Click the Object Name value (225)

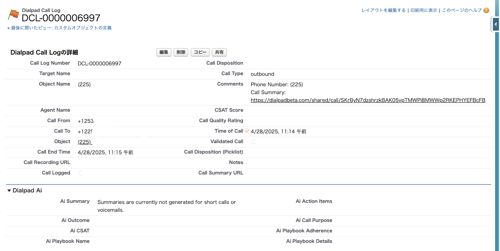(x=84, y=84)
